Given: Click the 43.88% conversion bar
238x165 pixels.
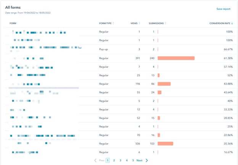Looking at the screenshot, I should (x=164, y=84).
